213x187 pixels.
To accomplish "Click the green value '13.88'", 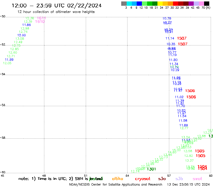I will pyautogui.click(x=201, y=136).
